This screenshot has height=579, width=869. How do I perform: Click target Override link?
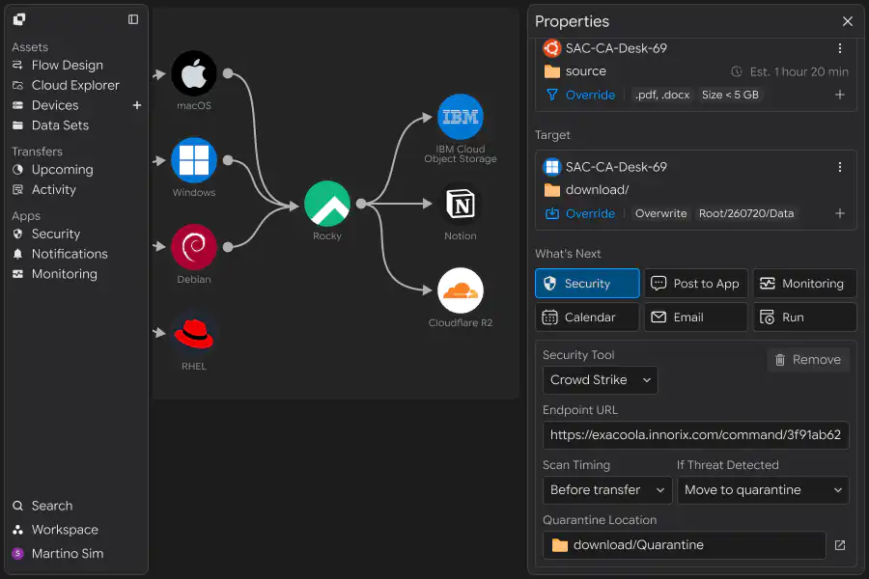point(590,213)
